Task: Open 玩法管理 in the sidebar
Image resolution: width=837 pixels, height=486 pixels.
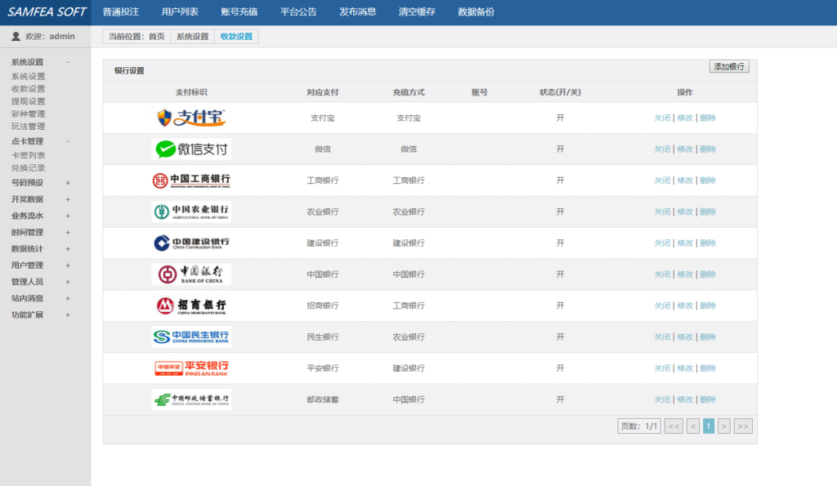Action: [x=29, y=127]
